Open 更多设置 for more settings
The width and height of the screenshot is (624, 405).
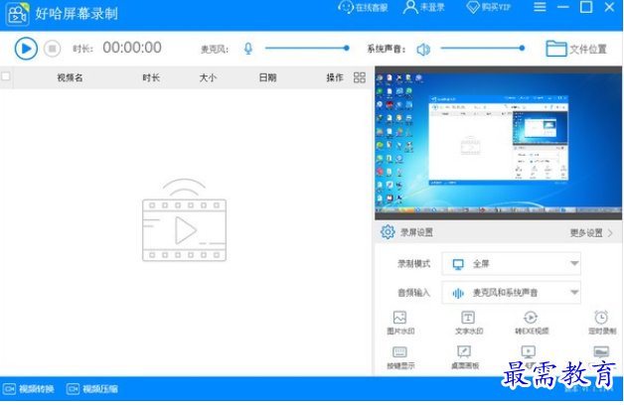coord(591,233)
